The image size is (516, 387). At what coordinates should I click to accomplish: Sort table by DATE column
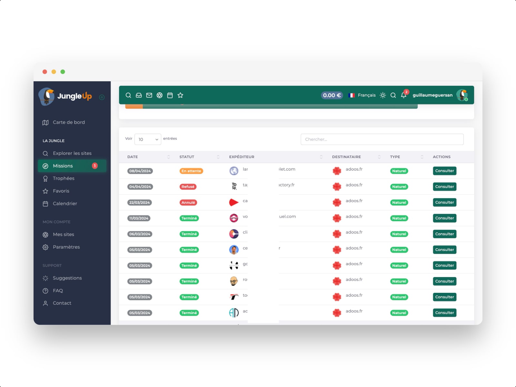[149, 157]
